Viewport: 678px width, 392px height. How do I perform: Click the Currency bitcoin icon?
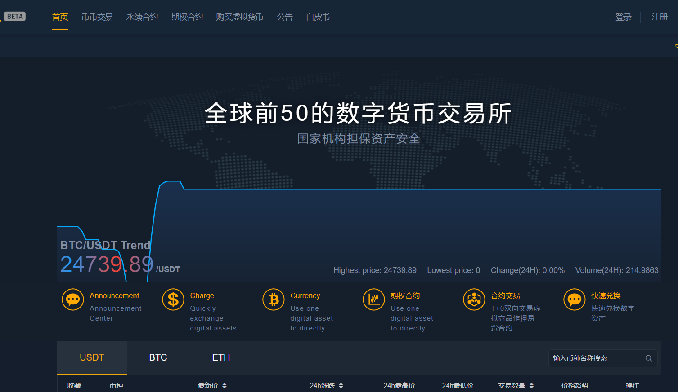tap(274, 300)
